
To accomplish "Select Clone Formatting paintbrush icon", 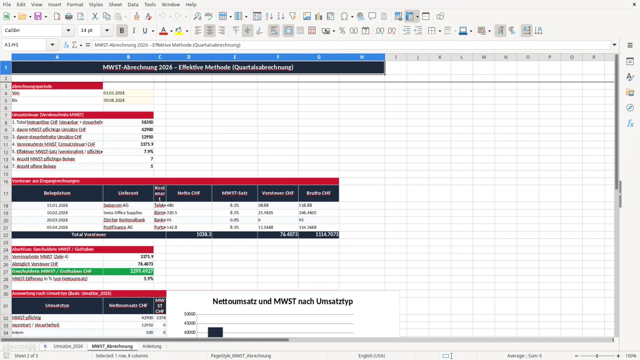I will coord(137,17).
